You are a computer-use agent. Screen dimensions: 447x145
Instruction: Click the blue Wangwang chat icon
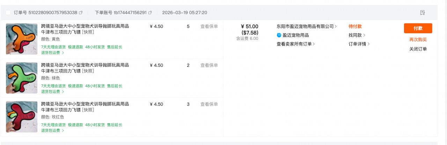(x=279, y=35)
